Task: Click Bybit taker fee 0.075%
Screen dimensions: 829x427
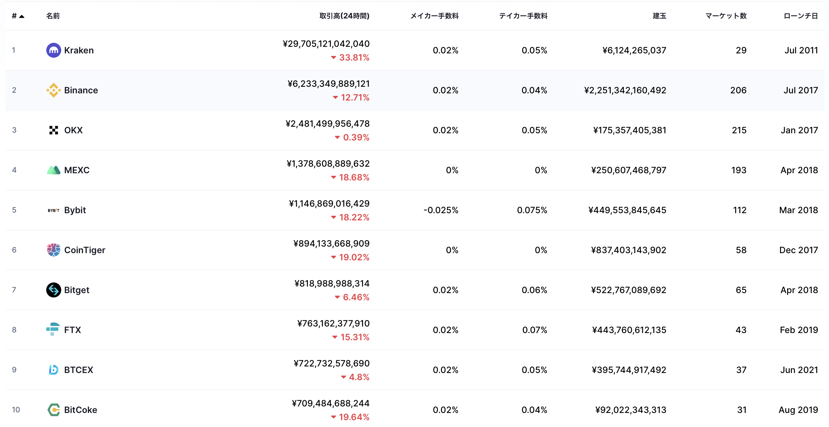Action: (532, 210)
